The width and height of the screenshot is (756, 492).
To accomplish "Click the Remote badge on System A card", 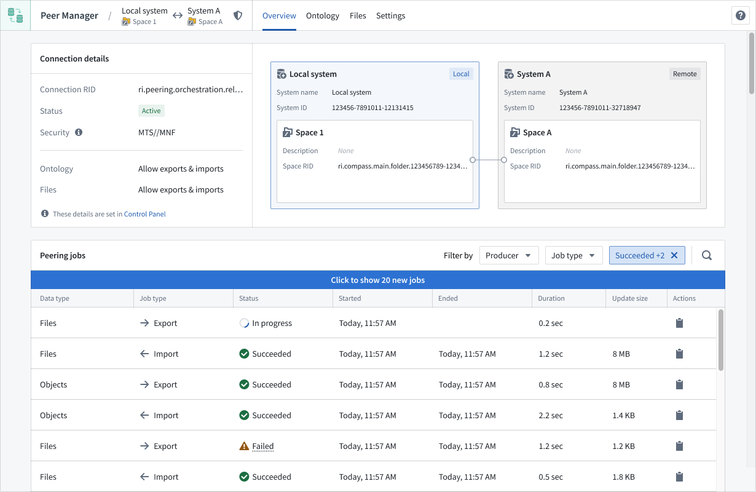I will (684, 73).
